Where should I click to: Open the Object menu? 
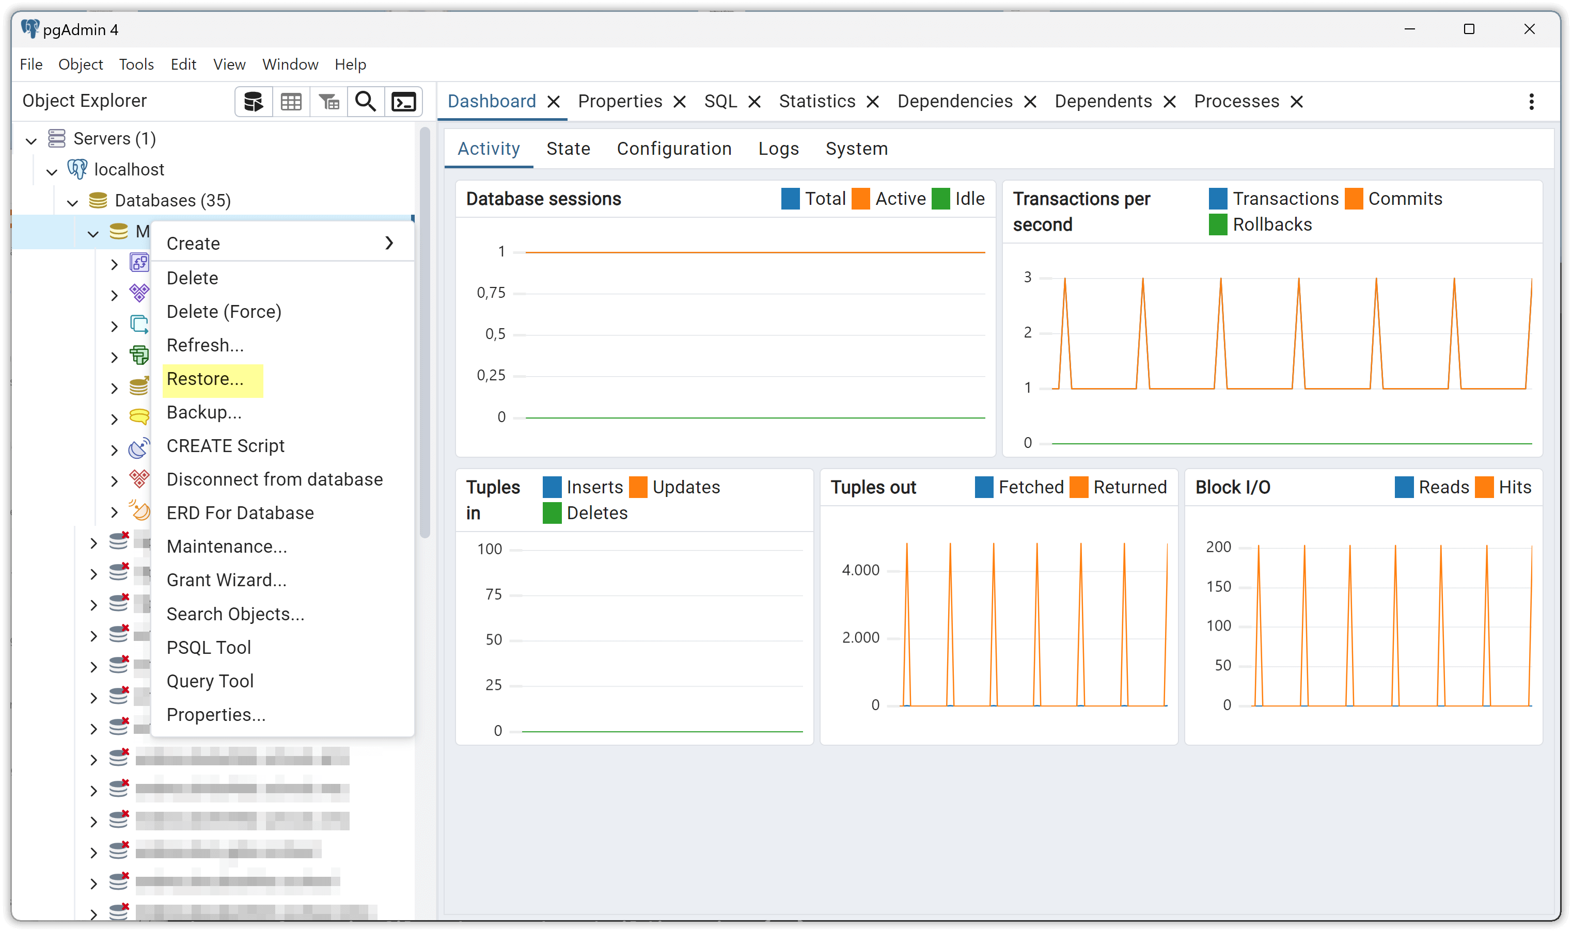81,64
